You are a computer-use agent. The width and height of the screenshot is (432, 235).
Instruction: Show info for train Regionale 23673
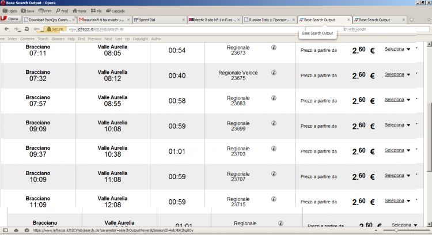pos(274,48)
